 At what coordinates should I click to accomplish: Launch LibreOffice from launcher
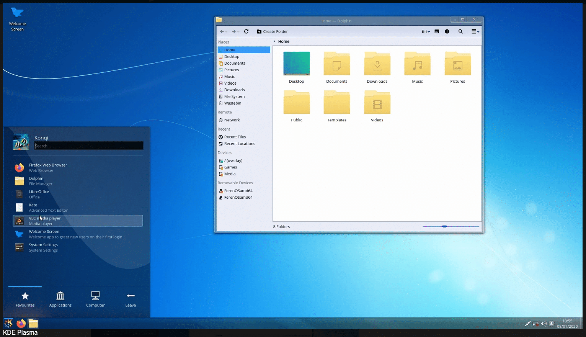tap(78, 194)
